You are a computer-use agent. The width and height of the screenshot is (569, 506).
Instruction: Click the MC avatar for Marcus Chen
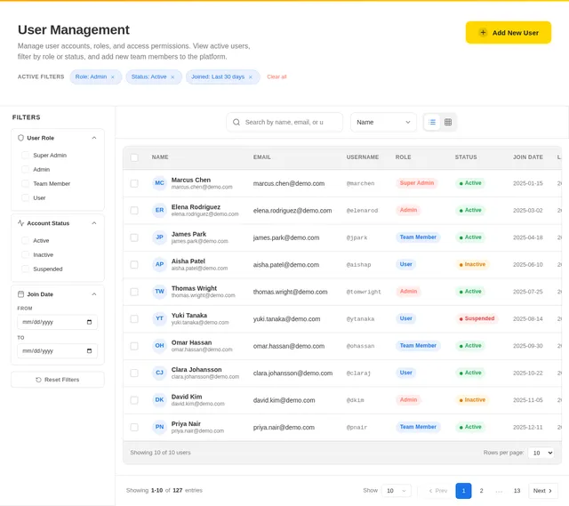[x=159, y=183]
